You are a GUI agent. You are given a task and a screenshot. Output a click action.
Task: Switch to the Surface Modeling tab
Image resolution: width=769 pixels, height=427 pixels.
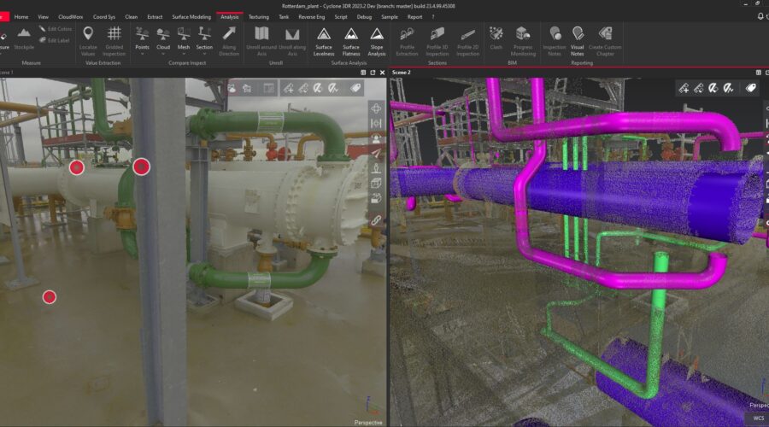(190, 16)
